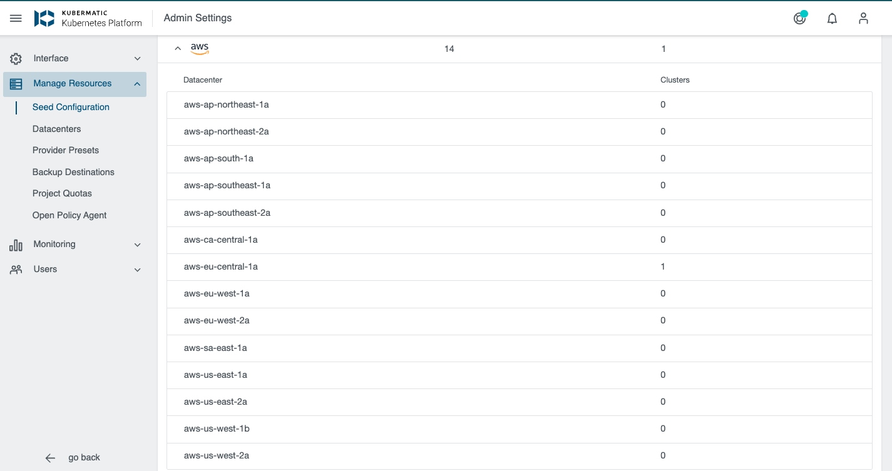Image resolution: width=892 pixels, height=471 pixels.
Task: Collapse the AWS provider row
Action: pyautogui.click(x=178, y=49)
